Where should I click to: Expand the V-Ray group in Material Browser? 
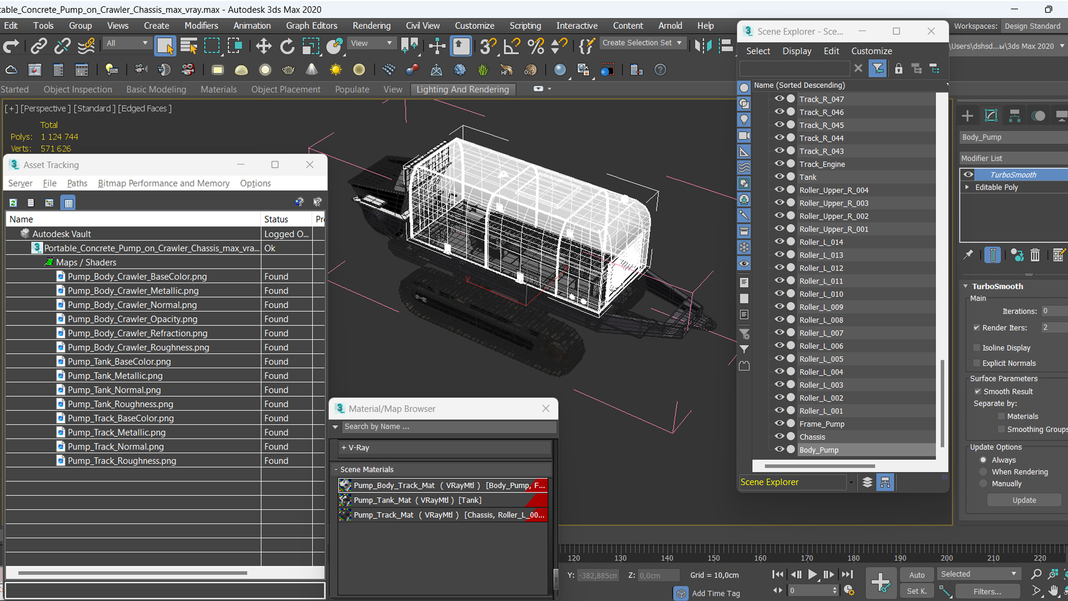point(344,448)
